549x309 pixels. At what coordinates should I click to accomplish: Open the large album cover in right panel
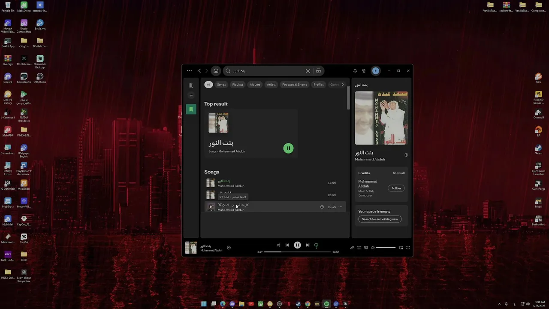pyautogui.click(x=381, y=118)
